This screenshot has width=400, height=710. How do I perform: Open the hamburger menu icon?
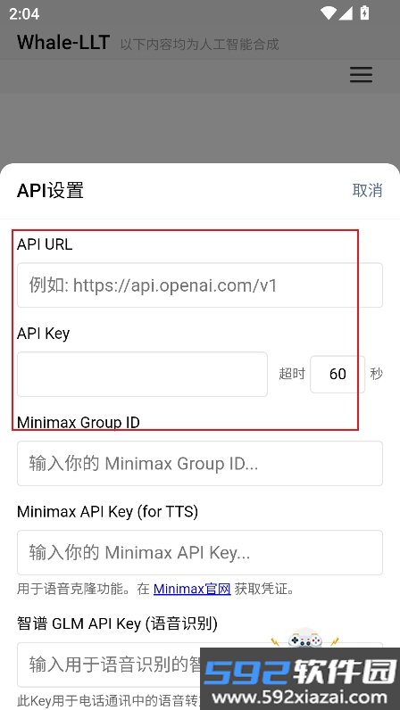(x=361, y=75)
